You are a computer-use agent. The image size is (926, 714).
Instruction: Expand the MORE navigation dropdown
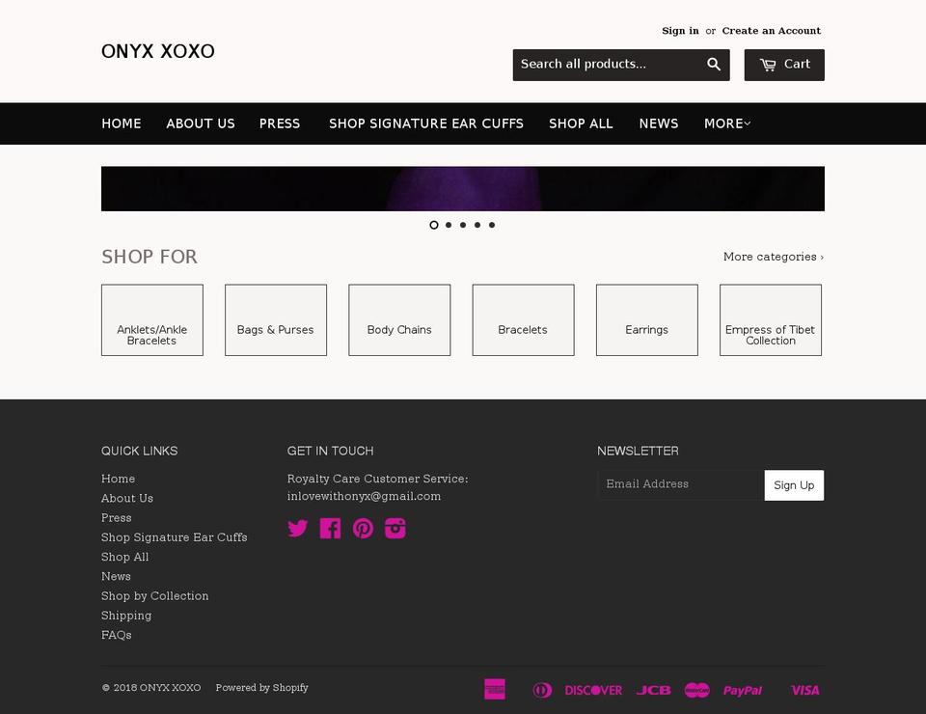(x=727, y=124)
